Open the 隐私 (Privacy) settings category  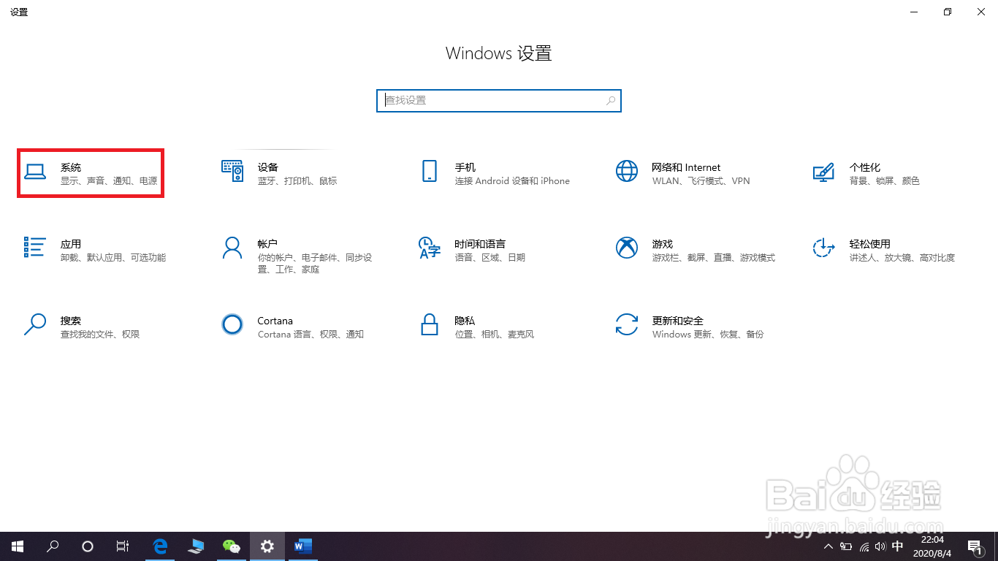click(x=476, y=327)
